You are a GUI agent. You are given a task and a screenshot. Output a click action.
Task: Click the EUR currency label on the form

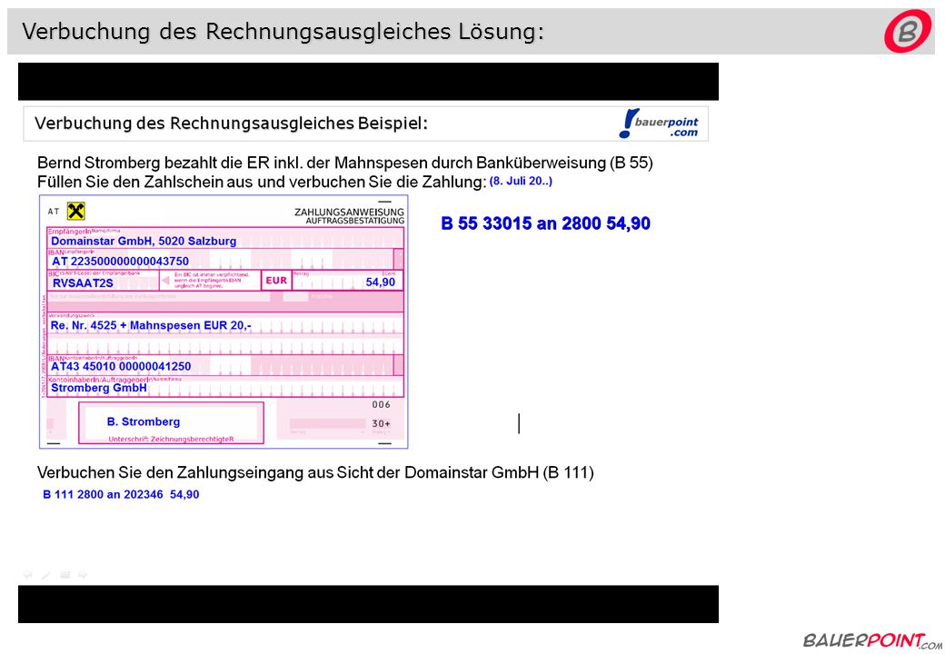pyautogui.click(x=276, y=281)
